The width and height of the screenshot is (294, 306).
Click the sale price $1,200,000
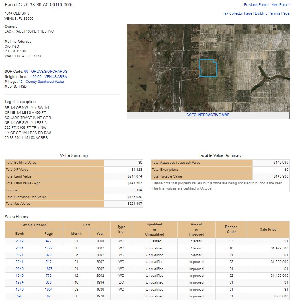[279, 262]
